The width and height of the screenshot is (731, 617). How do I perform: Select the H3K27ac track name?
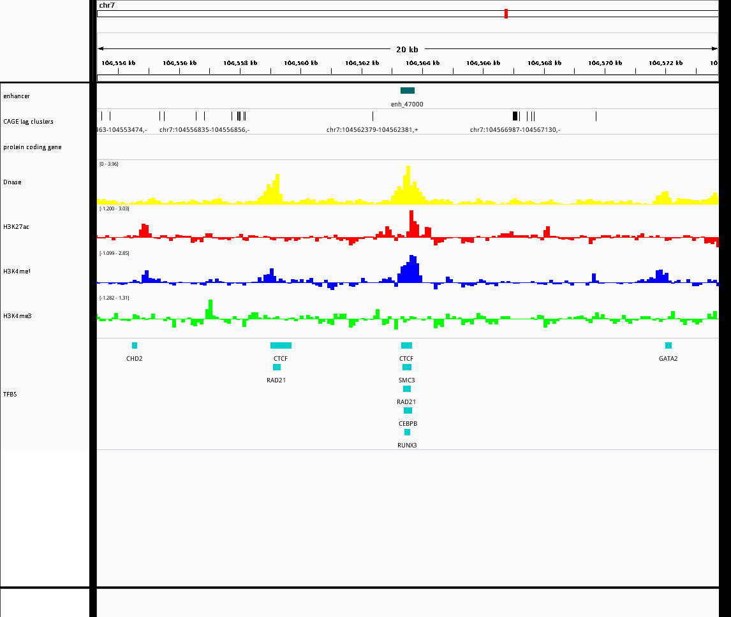[16, 227]
